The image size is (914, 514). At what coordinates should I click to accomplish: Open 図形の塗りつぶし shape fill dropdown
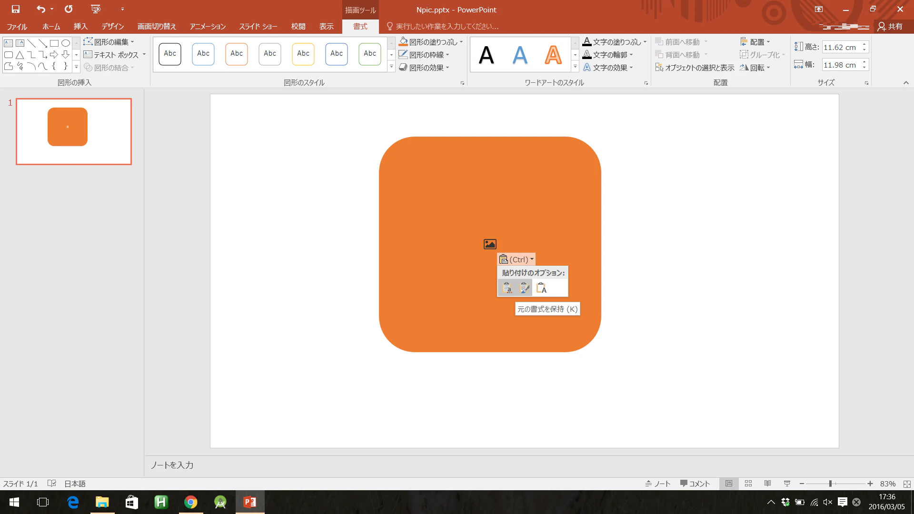(x=431, y=42)
